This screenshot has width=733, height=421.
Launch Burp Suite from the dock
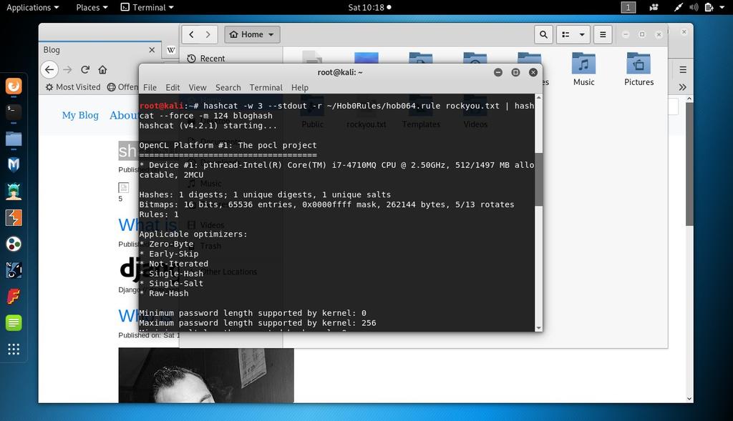point(14,217)
